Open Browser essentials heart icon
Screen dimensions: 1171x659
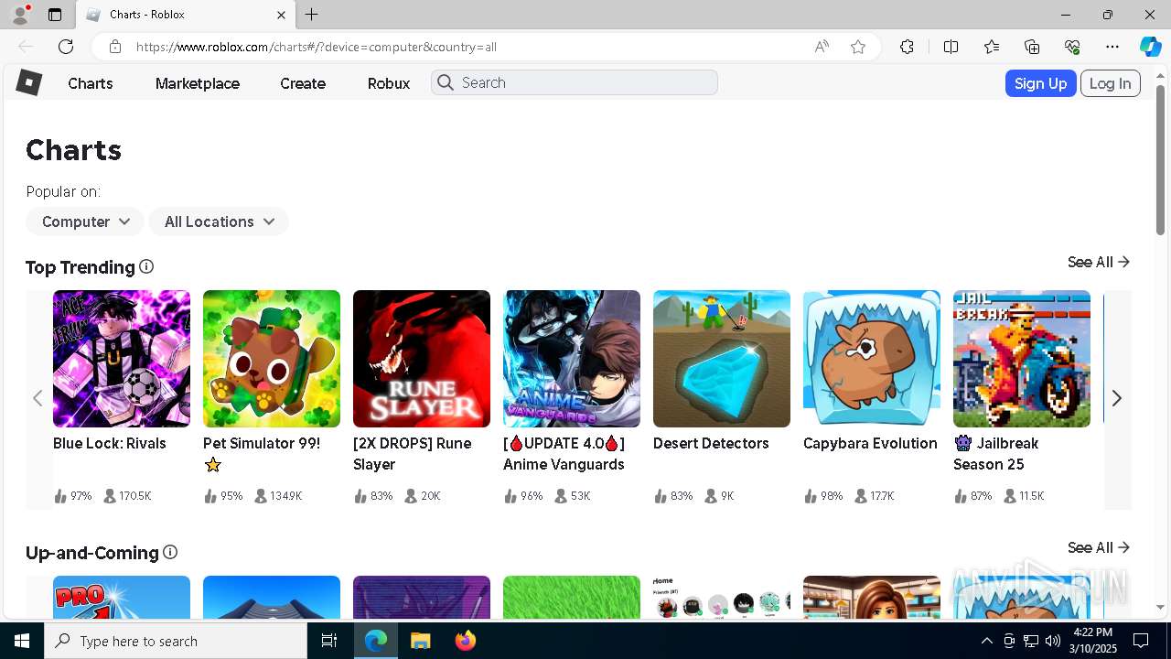click(1072, 47)
